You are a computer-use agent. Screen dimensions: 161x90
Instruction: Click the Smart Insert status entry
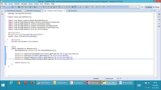[x=109, y=79]
